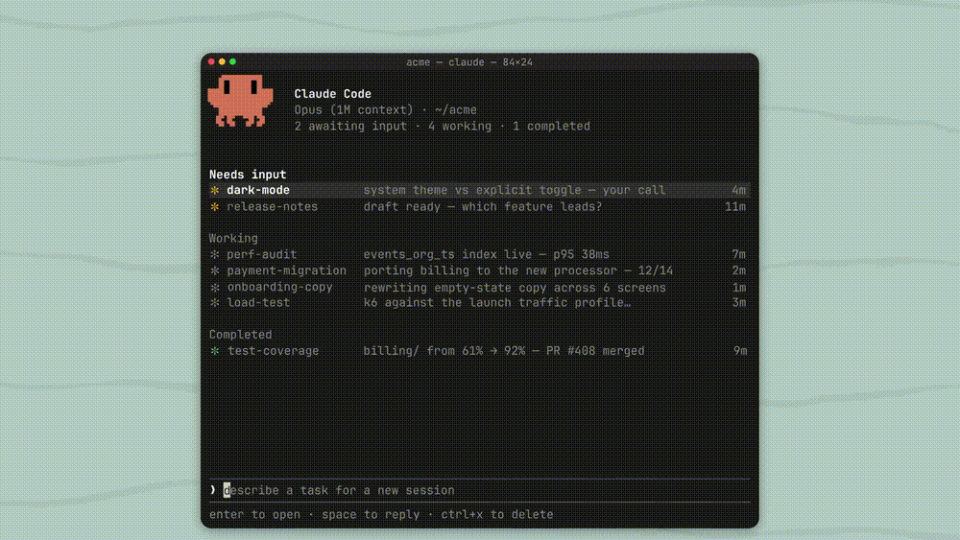Click the 'Working' section heading
Viewport: 960px width, 540px height.
[233, 239]
